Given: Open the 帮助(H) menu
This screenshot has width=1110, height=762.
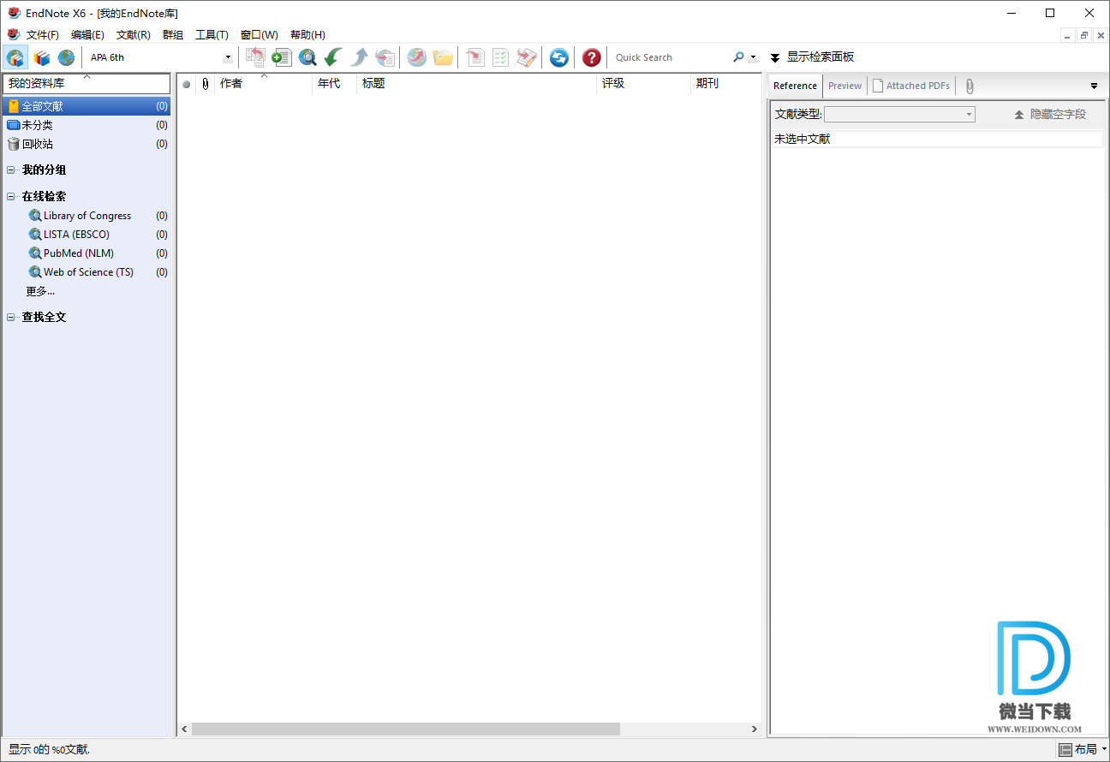Looking at the screenshot, I should [x=307, y=35].
